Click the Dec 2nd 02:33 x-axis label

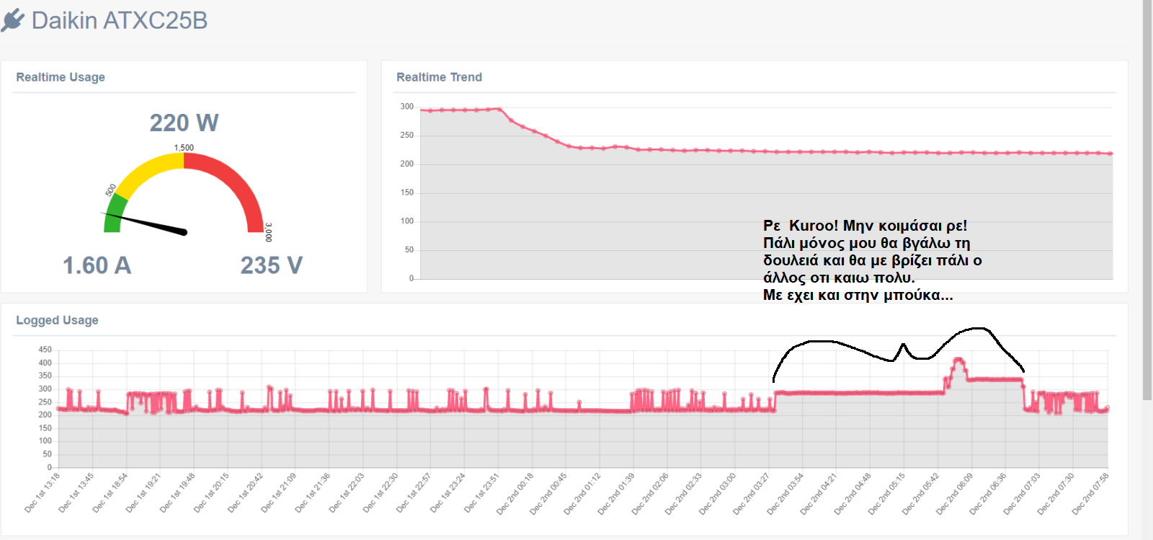[684, 493]
